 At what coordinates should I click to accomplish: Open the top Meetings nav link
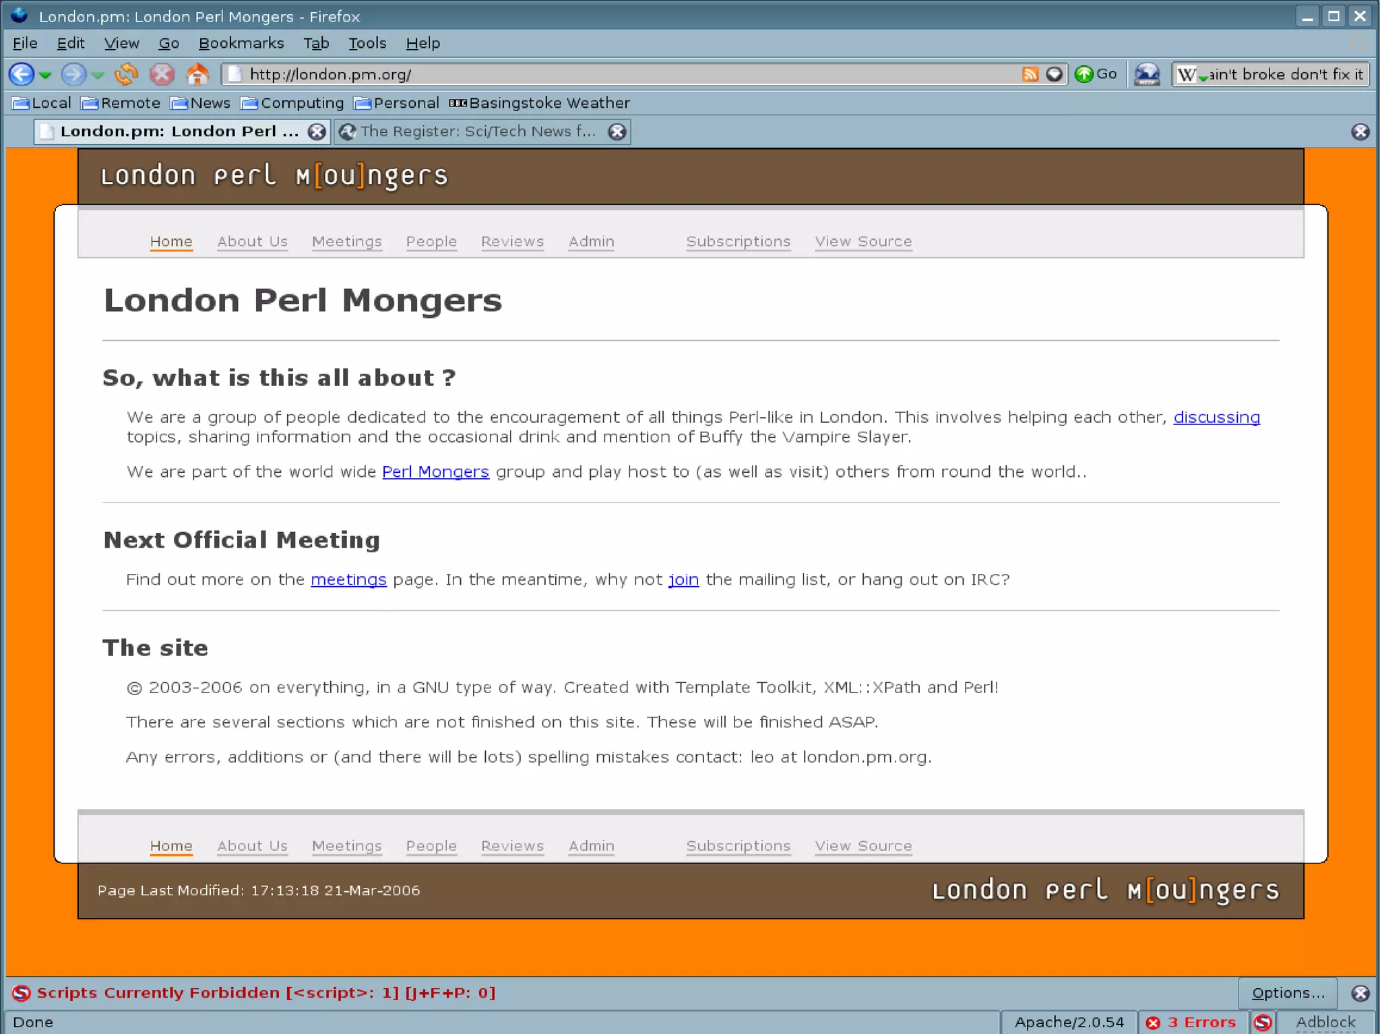(347, 241)
